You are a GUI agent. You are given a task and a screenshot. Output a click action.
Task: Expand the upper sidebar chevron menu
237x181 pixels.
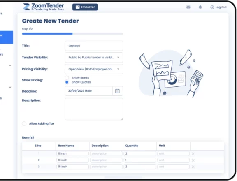[x=10, y=65]
